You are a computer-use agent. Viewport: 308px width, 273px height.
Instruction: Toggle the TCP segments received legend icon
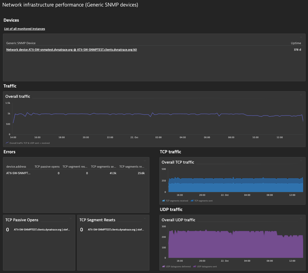(163, 201)
